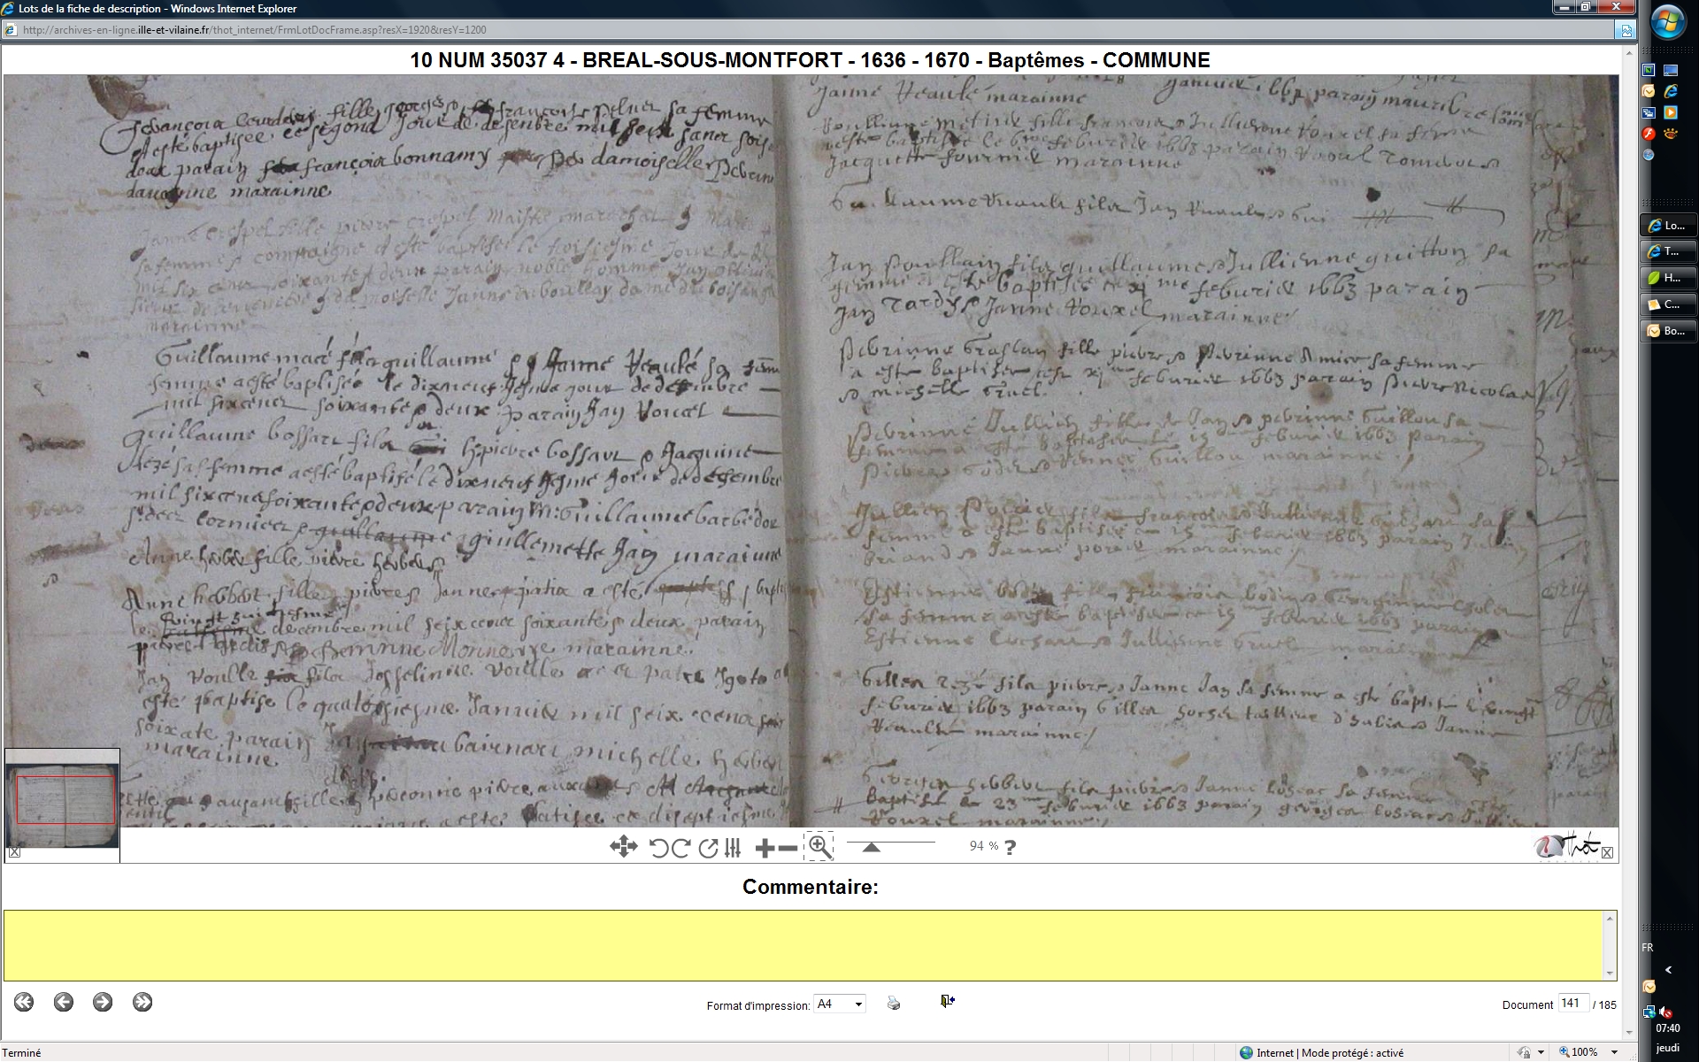Screen dimensions: 1699x1062
Task: Click the Document page number field
Action: click(x=1572, y=1004)
